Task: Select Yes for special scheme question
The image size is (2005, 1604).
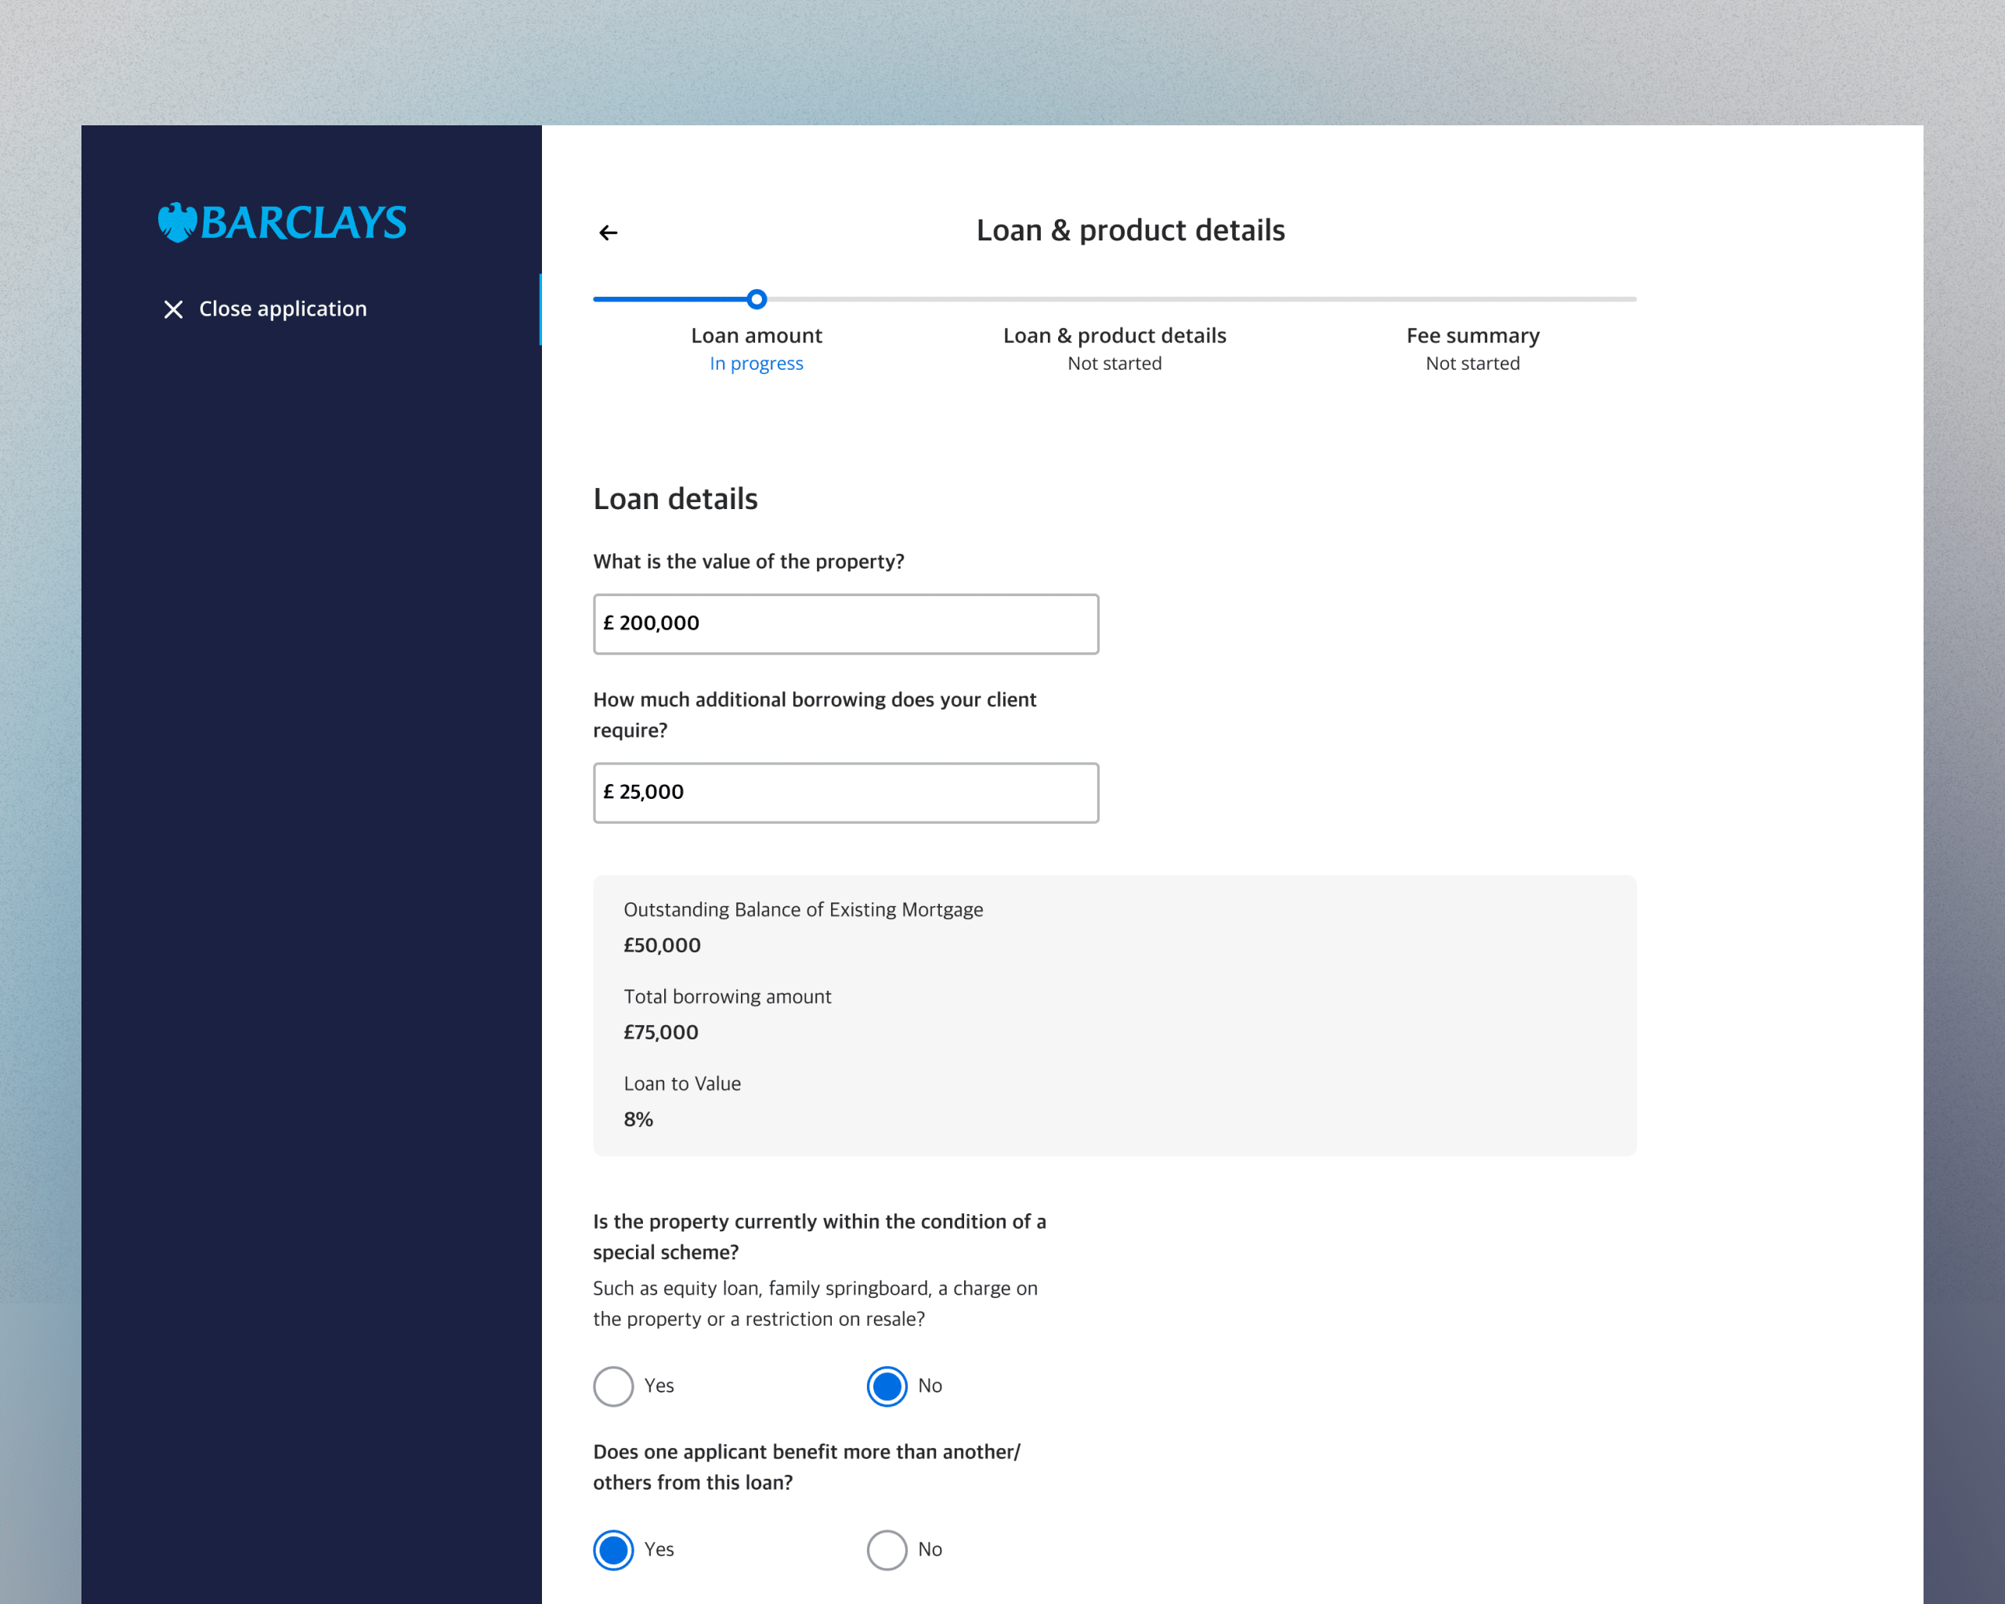Action: [612, 1386]
